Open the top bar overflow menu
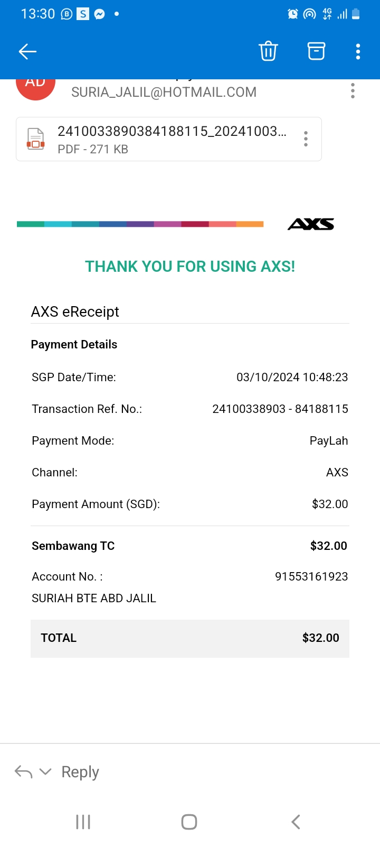The image size is (380, 846). 358,51
